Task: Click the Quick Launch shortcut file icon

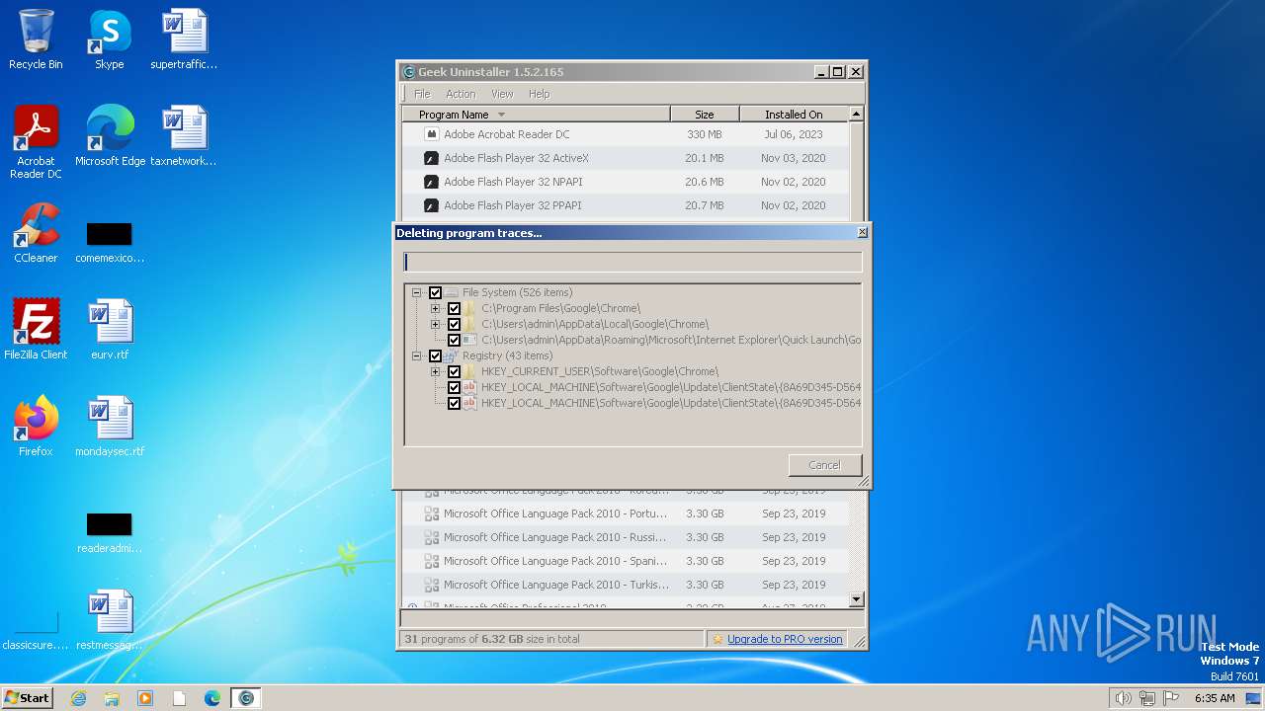Action: (470, 340)
